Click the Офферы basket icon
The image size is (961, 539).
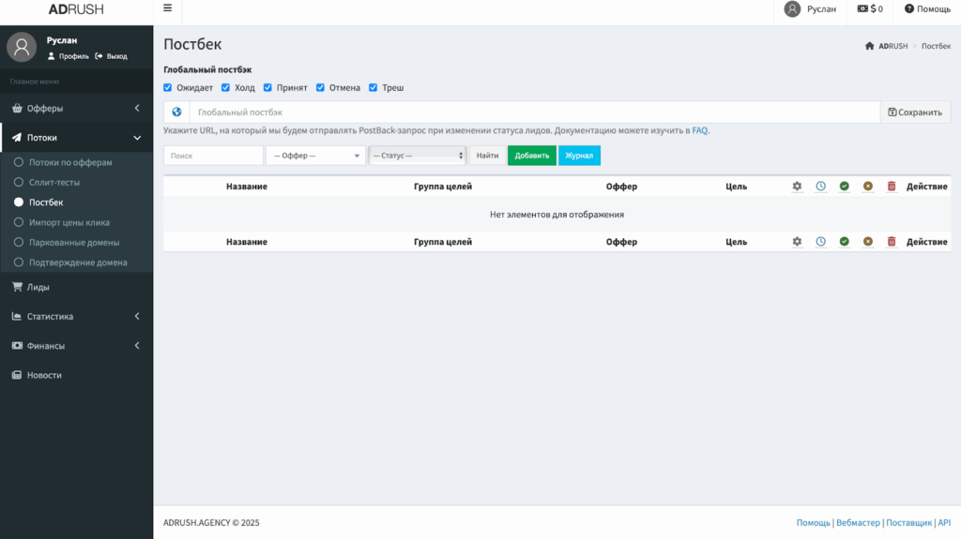point(17,108)
